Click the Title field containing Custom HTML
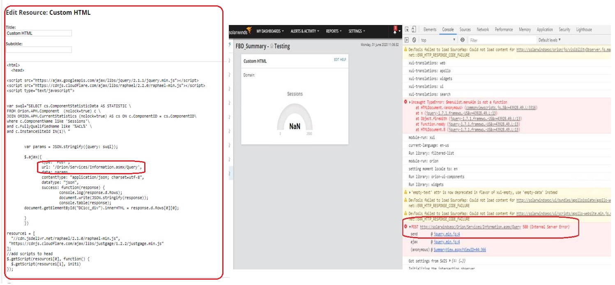Viewport: 615px width, 285px height. [x=39, y=33]
